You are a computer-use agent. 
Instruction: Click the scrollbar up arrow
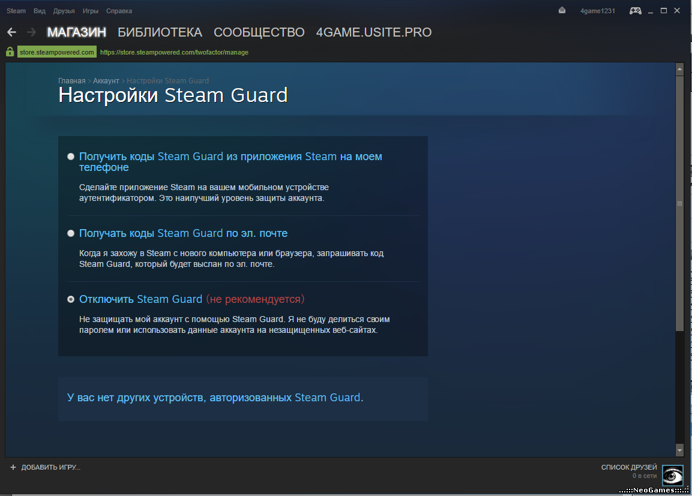(679, 69)
